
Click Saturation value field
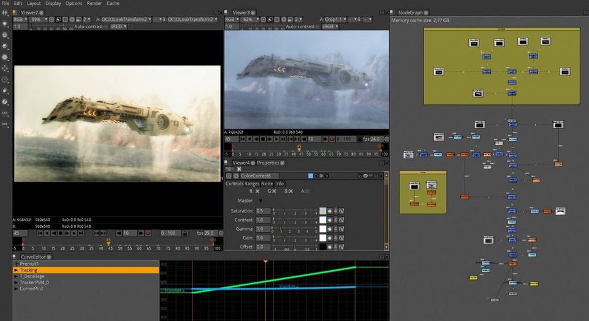pyautogui.click(x=264, y=211)
